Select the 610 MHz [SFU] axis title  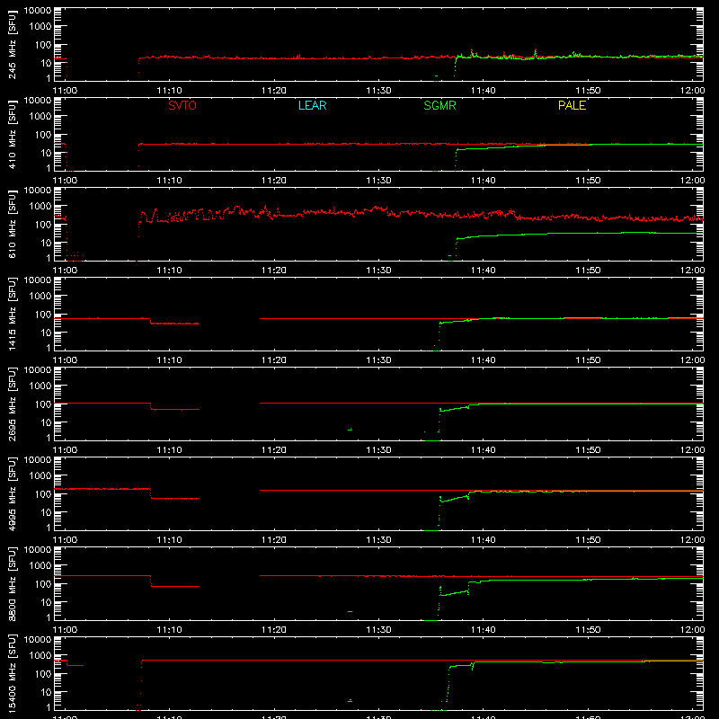(13, 224)
